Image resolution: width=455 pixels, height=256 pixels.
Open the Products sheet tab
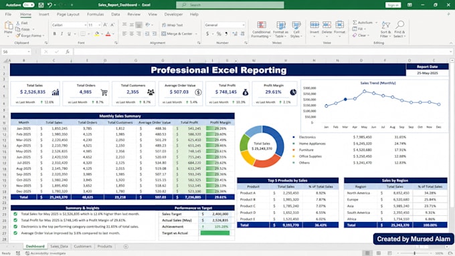(105, 247)
